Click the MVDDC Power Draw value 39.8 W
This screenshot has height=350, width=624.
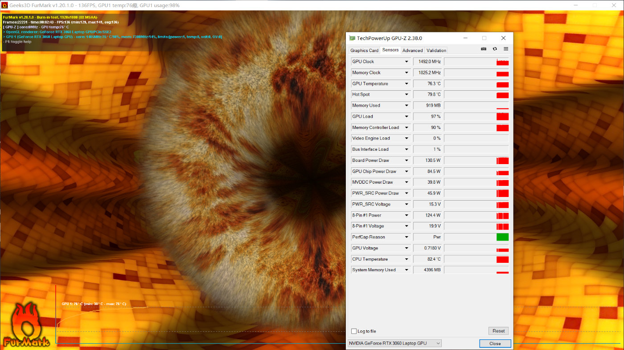coord(427,182)
